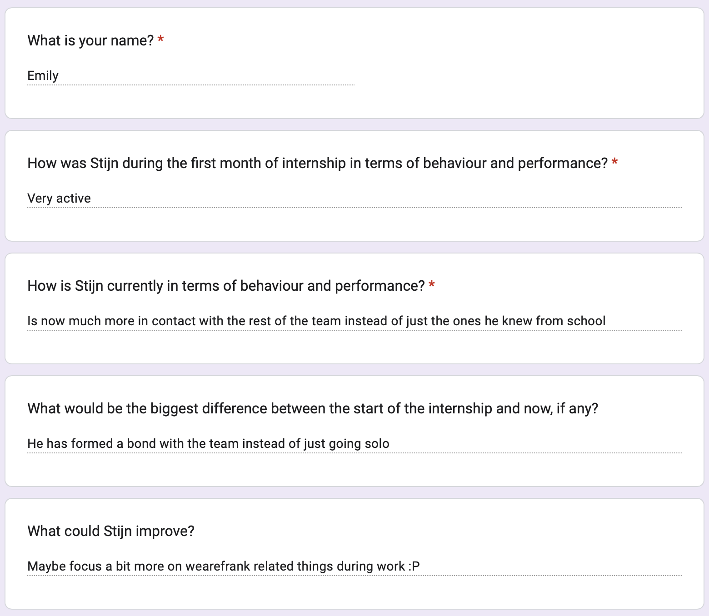Click the 'What is your name?' question title
This screenshot has height=616, width=709.
click(90, 40)
